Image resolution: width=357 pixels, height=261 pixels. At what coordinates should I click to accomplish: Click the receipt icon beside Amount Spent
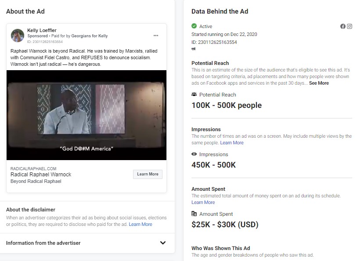(194, 214)
